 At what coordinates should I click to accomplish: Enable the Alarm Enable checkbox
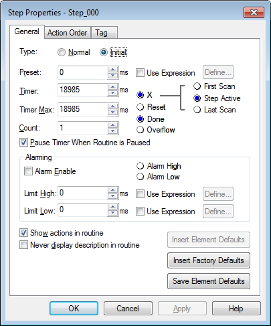[x=28, y=171]
